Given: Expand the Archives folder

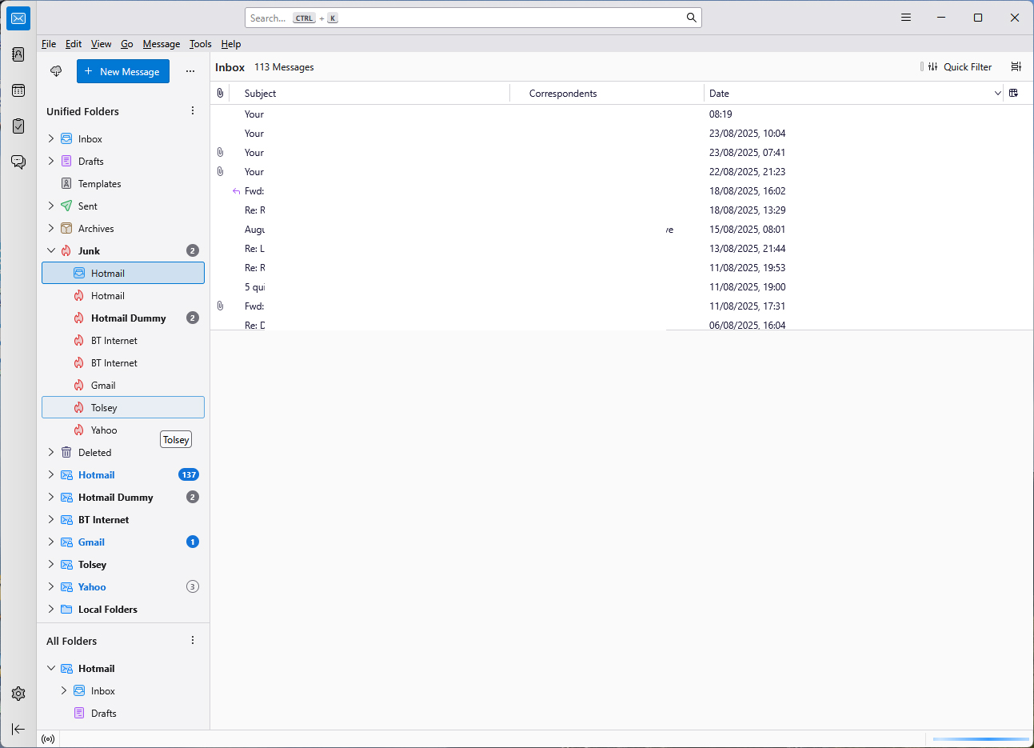Looking at the screenshot, I should 51,228.
